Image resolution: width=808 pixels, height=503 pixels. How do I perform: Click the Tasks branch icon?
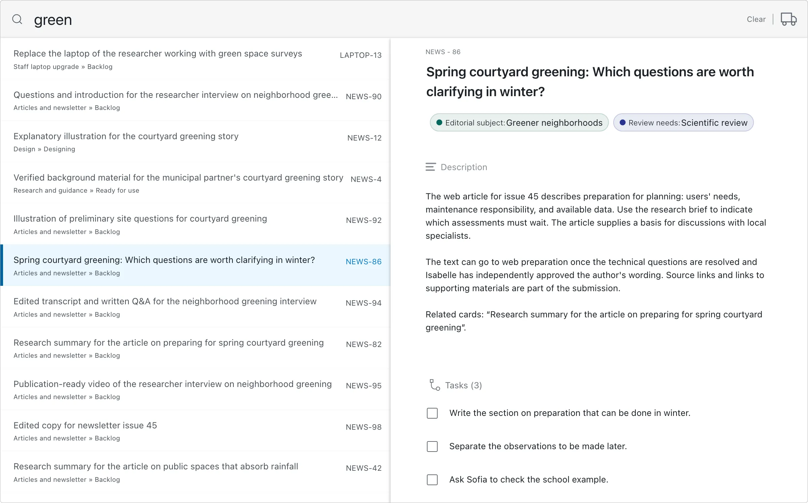pos(435,385)
